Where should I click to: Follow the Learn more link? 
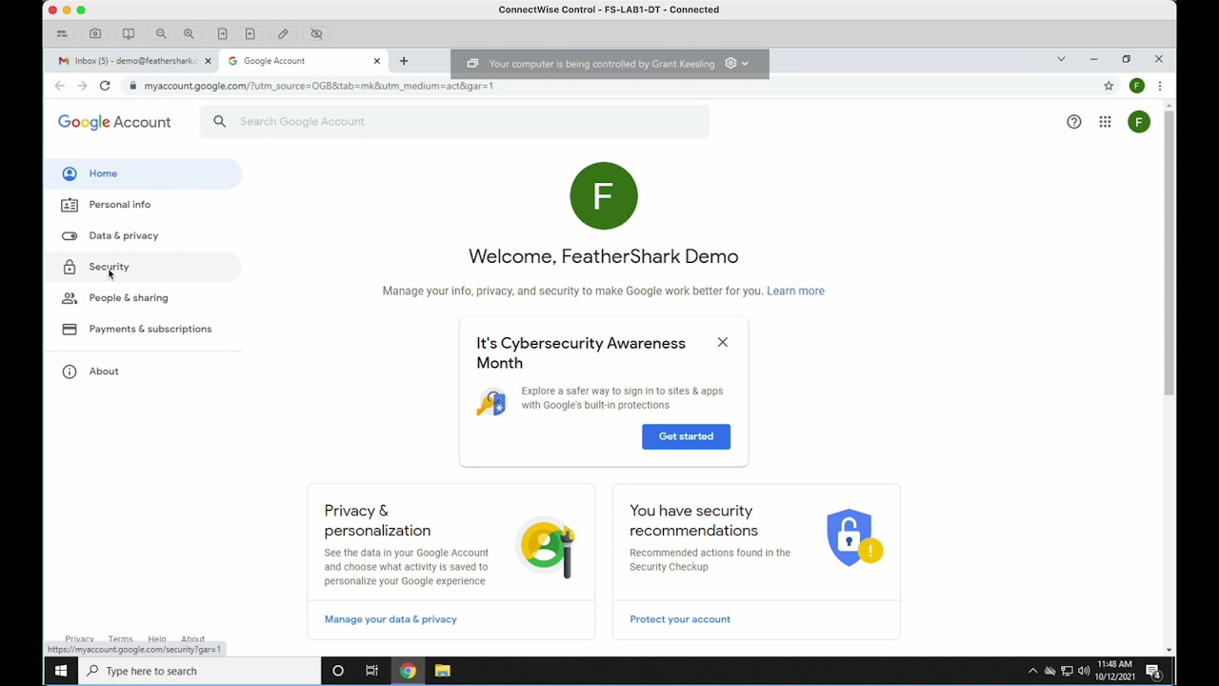click(x=795, y=291)
